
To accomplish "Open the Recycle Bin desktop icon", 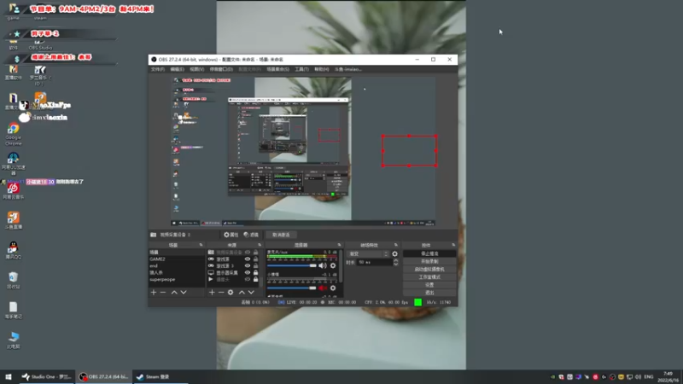I will (x=13, y=281).
